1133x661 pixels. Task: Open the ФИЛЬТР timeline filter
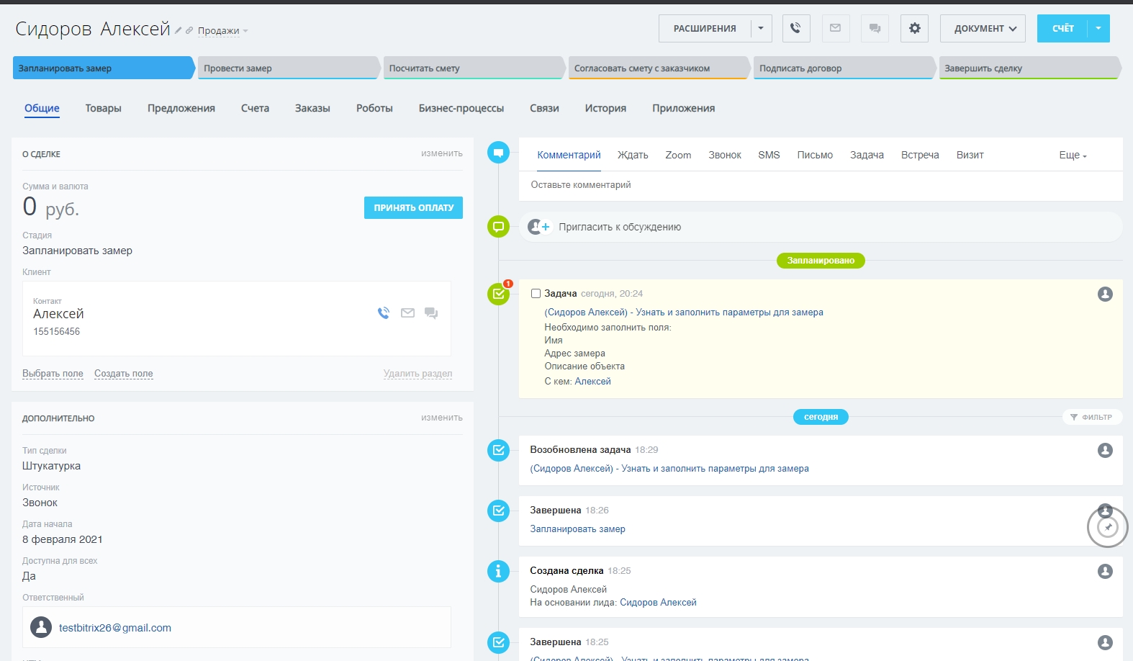(x=1091, y=417)
